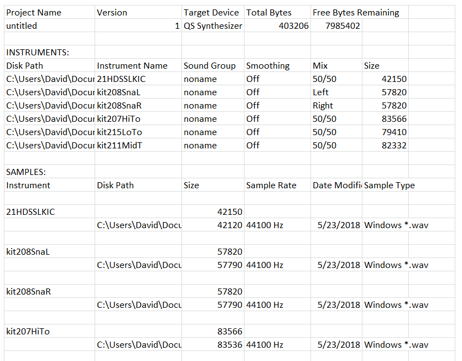Select the kit211MidT instrument name cell
The height and width of the screenshot is (361, 462).
click(120, 145)
